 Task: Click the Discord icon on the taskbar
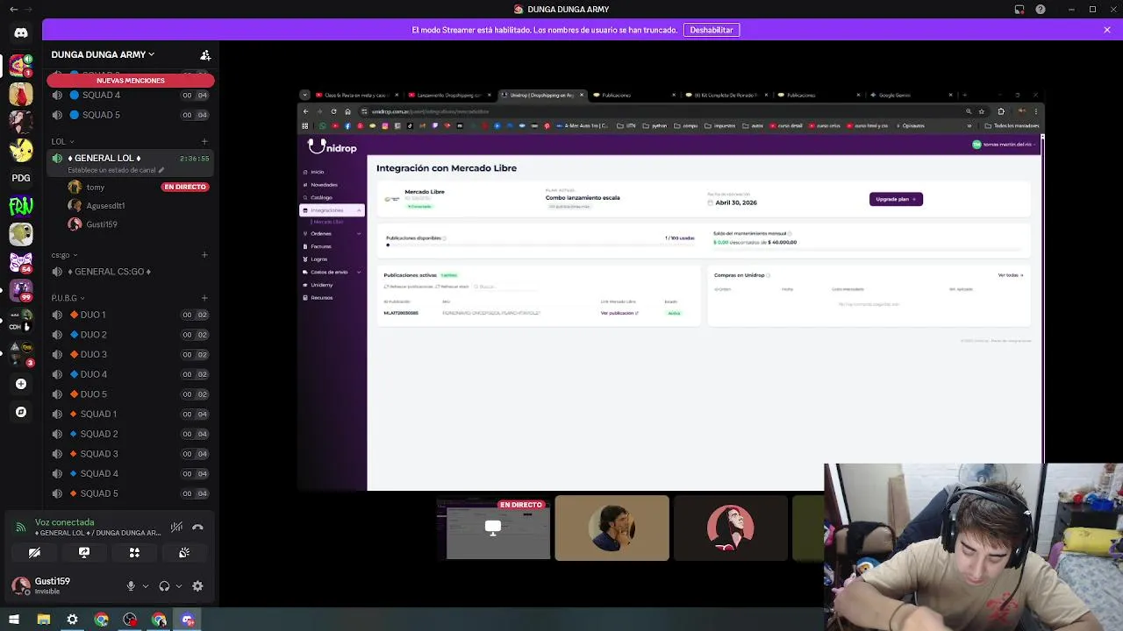[188, 620]
